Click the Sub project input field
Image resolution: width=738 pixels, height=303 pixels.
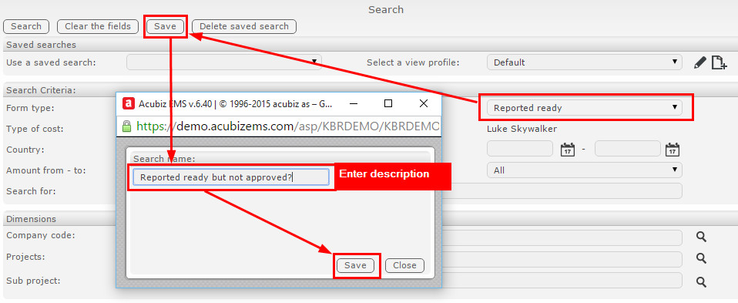click(x=562, y=281)
